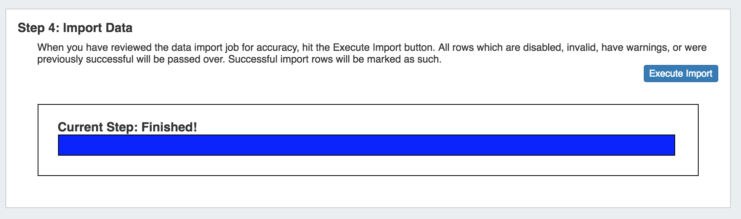Click "Import Data" words in the heading
The image size is (741, 219).
click(98, 28)
